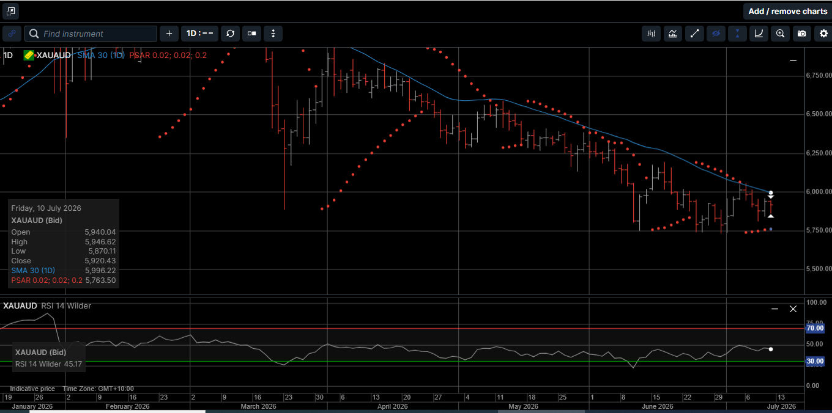Toggle the blue link-chart icon

coord(12,34)
